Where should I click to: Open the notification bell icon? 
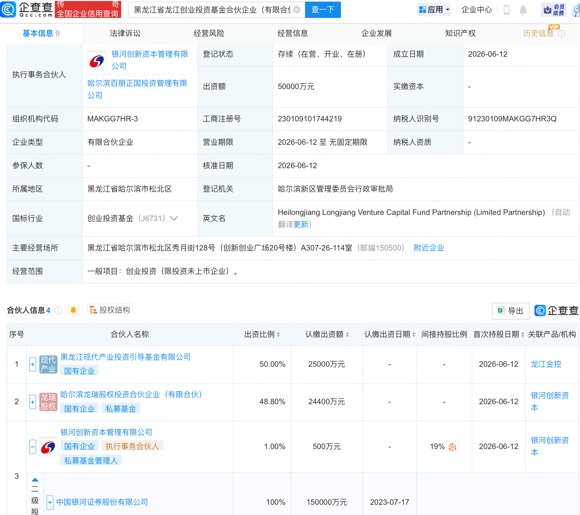(x=523, y=10)
